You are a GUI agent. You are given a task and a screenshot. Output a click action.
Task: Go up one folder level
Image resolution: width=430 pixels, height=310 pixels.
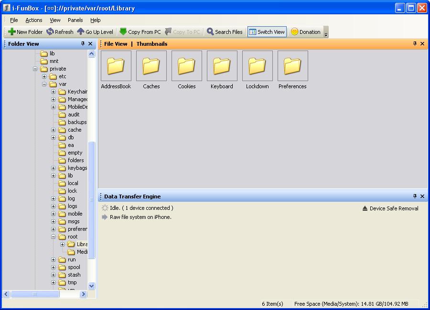(x=95, y=32)
